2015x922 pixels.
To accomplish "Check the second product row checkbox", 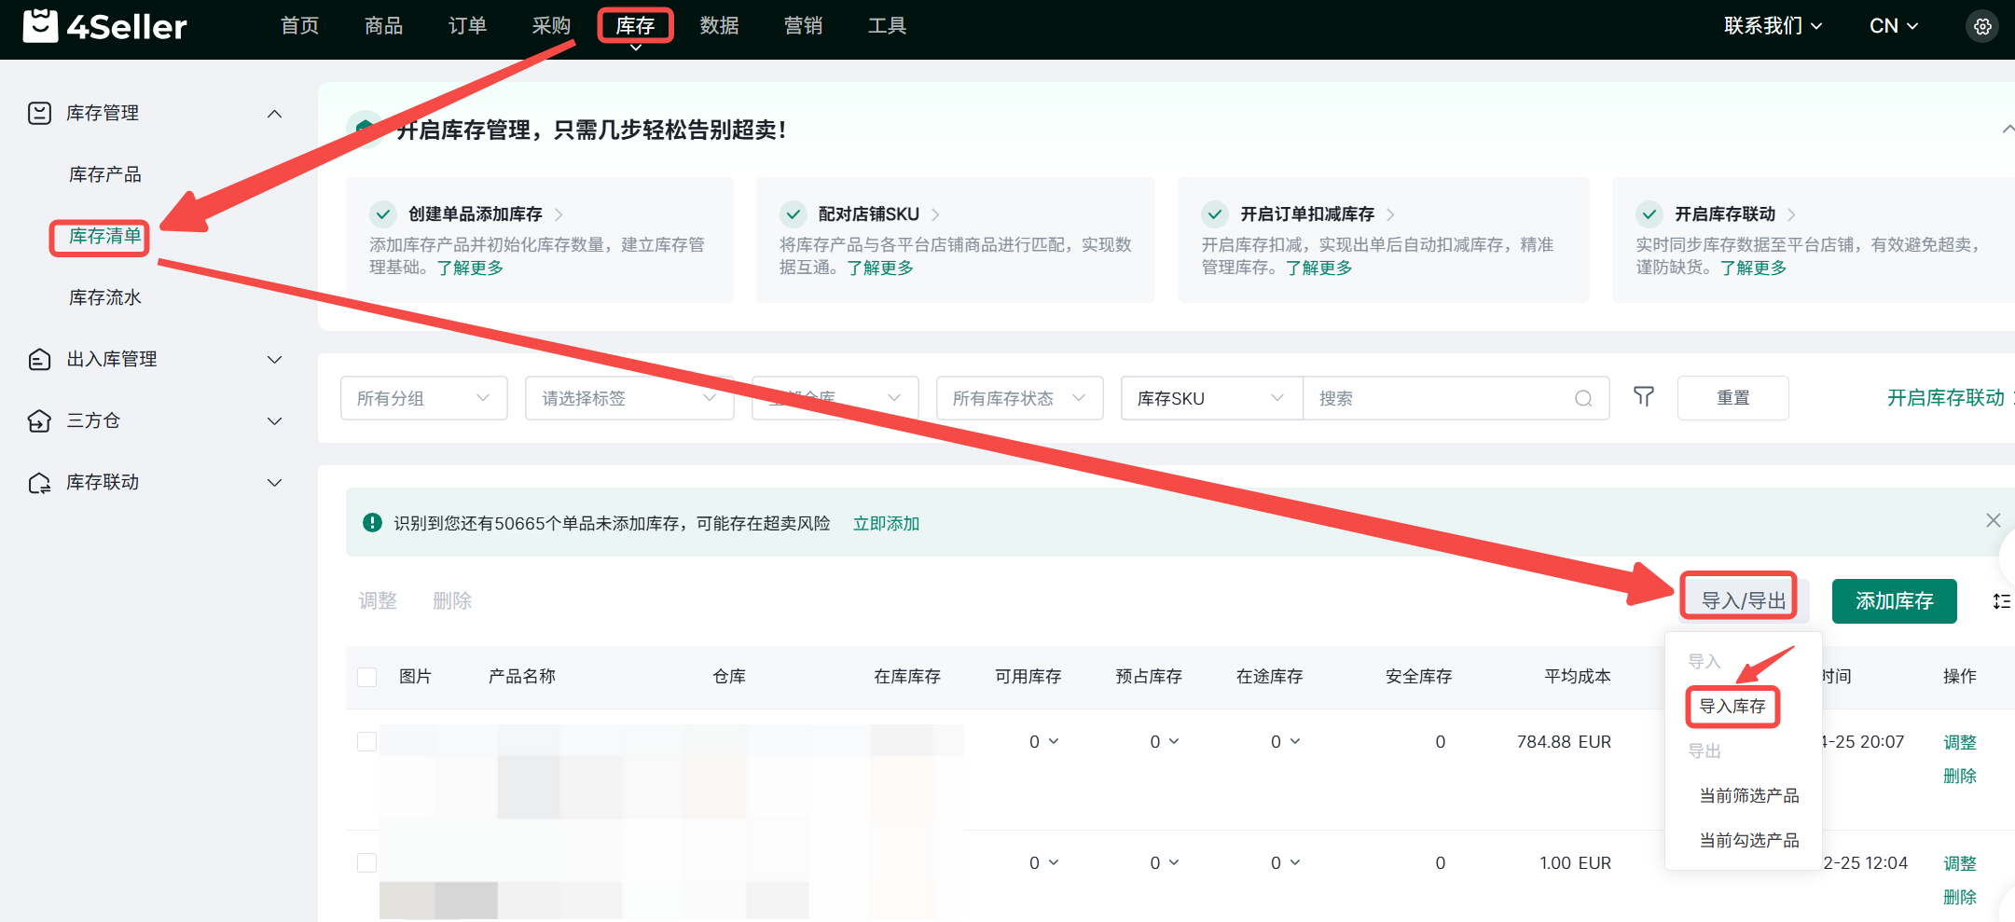I will [367, 863].
